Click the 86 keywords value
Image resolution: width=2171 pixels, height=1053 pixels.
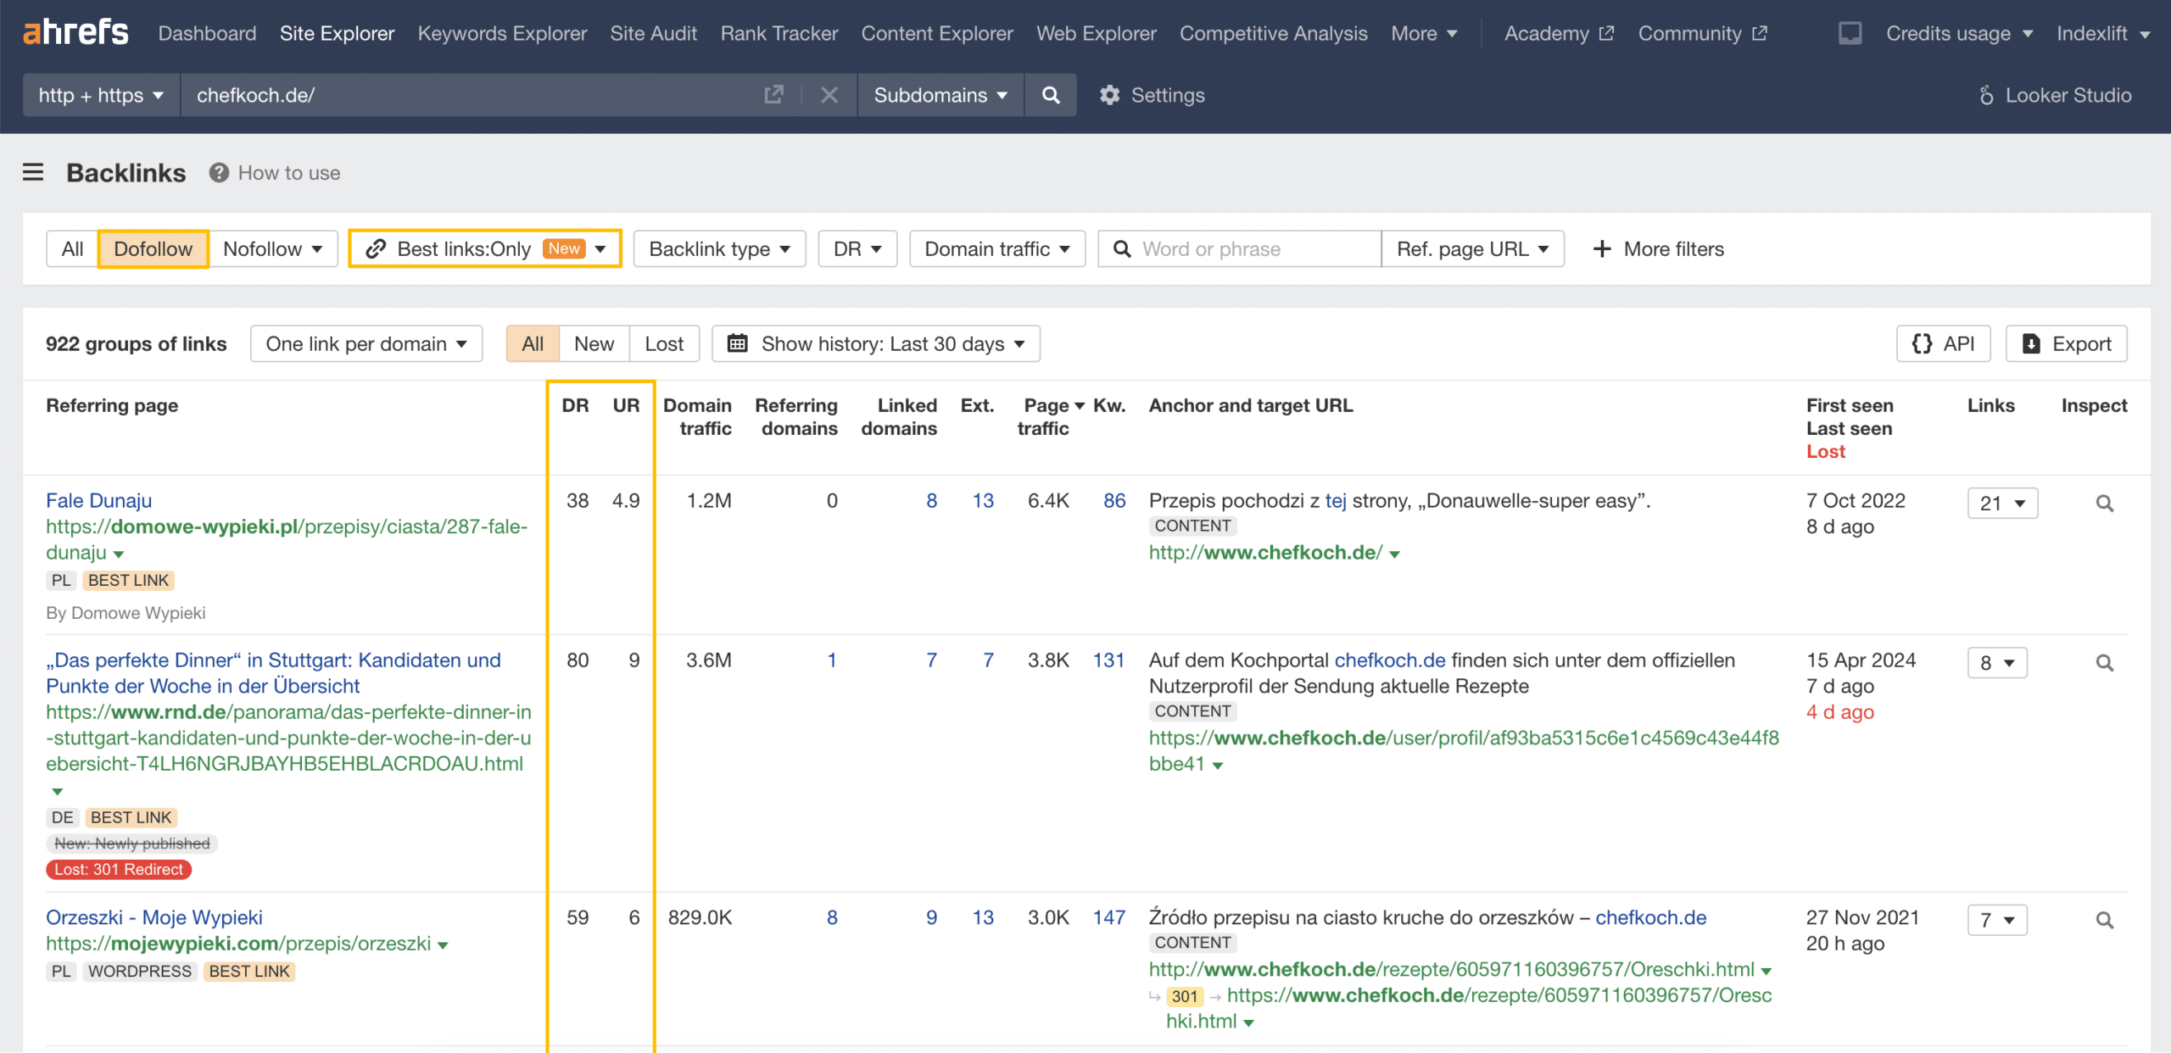pyautogui.click(x=1114, y=500)
